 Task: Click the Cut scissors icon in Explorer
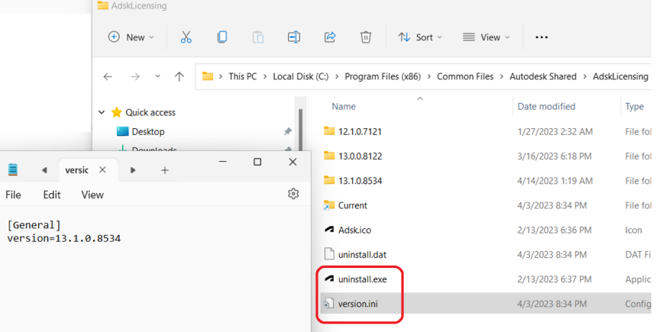[x=186, y=37]
